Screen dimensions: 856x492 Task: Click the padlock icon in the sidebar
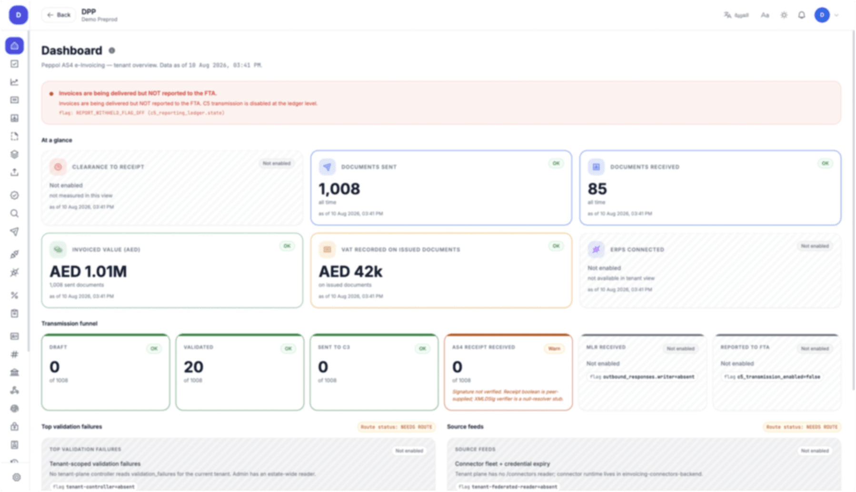coord(15,427)
